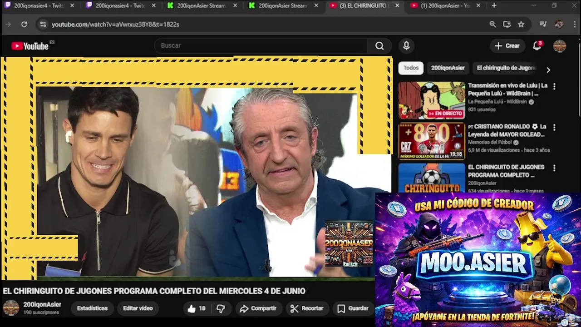The image size is (581, 327).
Task: Open Chrome profile avatar
Action: pyautogui.click(x=559, y=25)
